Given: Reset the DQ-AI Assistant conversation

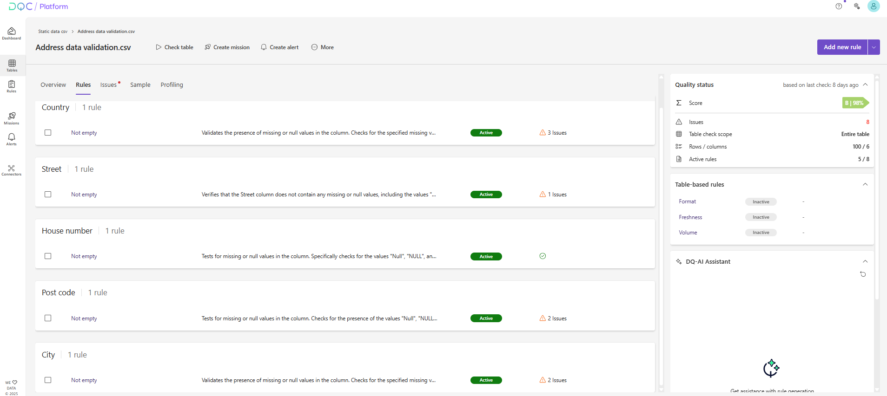Looking at the screenshot, I should tap(863, 274).
